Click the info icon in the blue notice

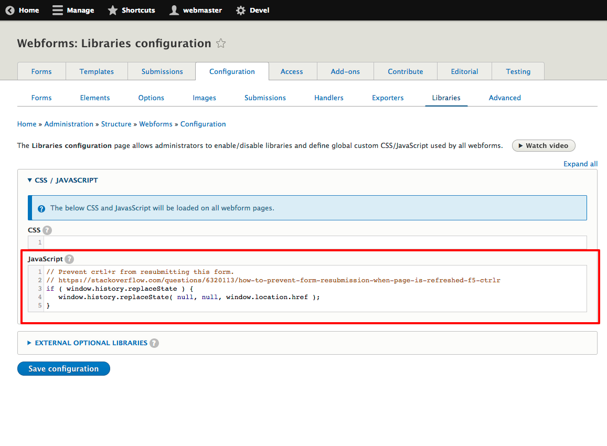click(x=41, y=208)
